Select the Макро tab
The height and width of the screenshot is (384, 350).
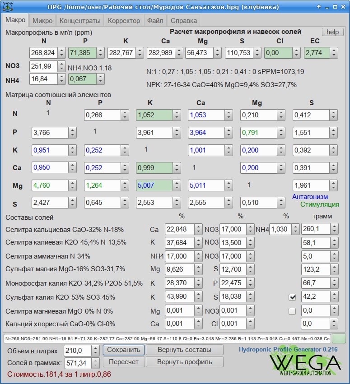[x=15, y=20]
